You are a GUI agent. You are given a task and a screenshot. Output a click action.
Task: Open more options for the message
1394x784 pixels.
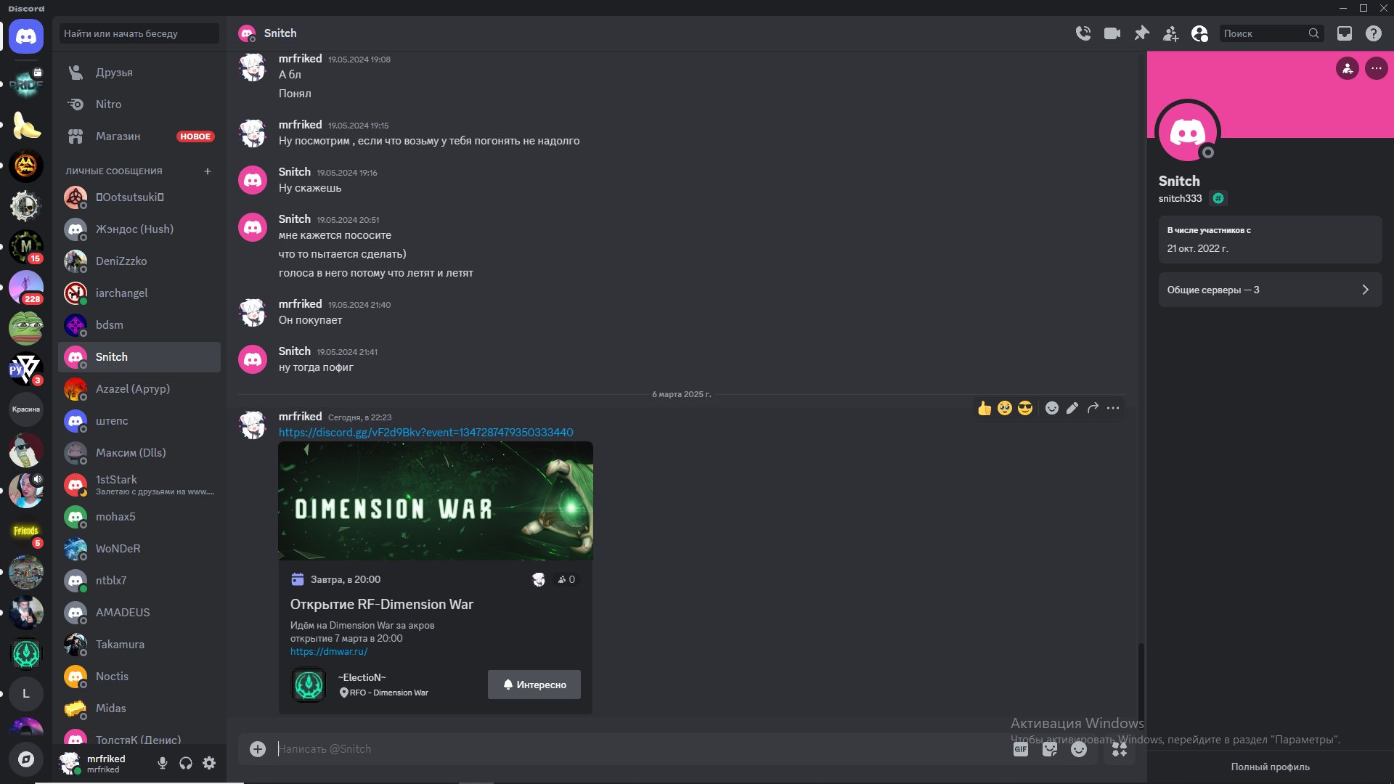[x=1113, y=408]
